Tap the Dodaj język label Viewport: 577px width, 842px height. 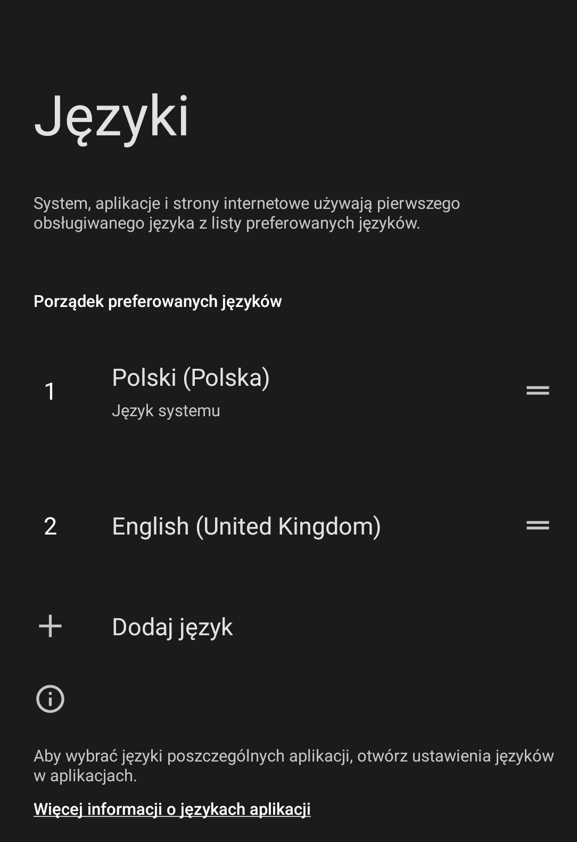[x=172, y=627]
